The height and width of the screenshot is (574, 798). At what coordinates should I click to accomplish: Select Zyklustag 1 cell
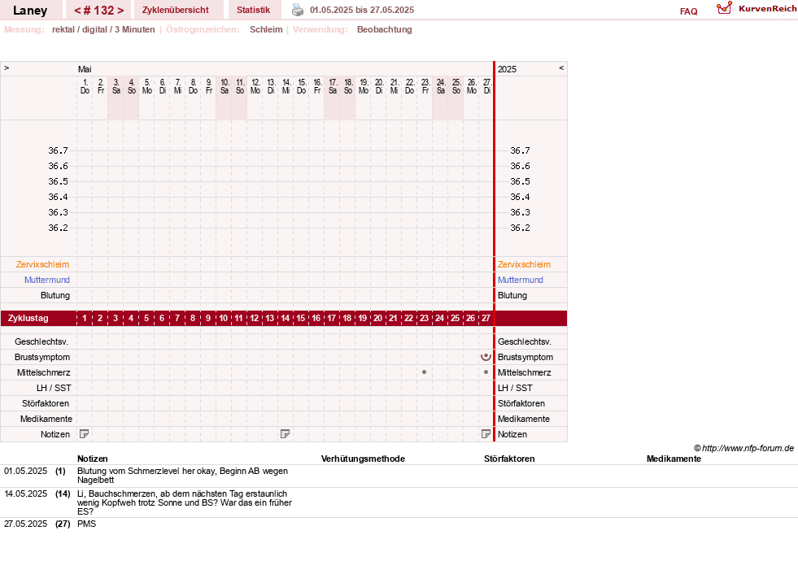click(x=85, y=318)
